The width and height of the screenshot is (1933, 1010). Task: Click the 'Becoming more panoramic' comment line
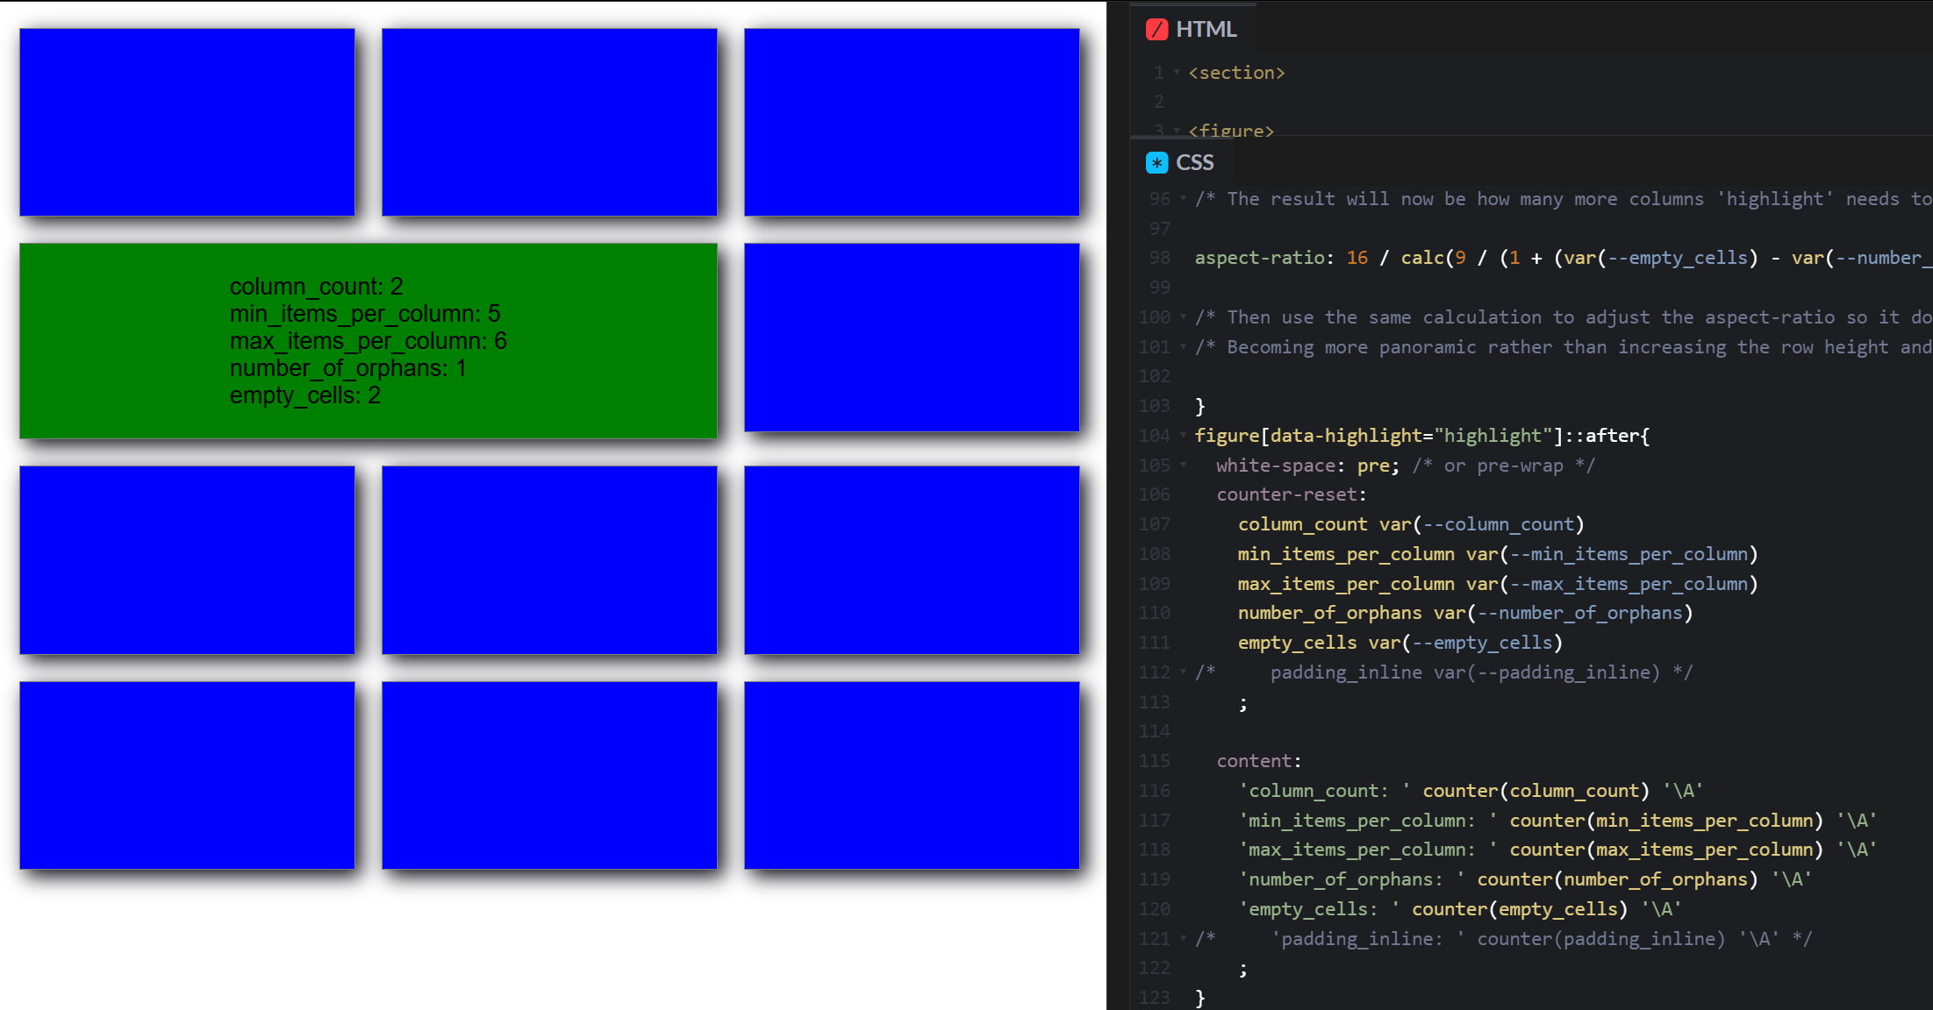coord(1562,347)
